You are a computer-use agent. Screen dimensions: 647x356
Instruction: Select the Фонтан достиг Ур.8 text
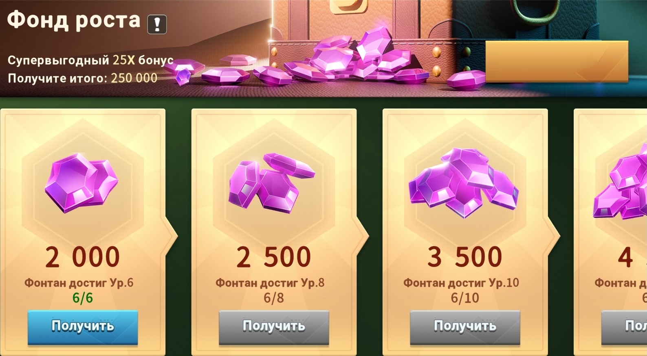point(270,283)
